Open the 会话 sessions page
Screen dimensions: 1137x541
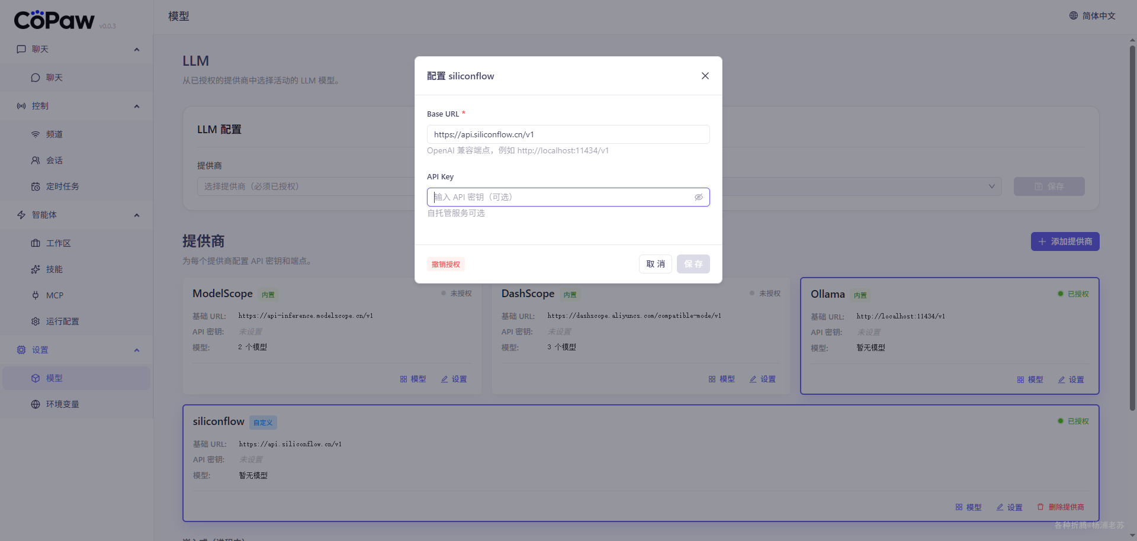tap(76, 160)
